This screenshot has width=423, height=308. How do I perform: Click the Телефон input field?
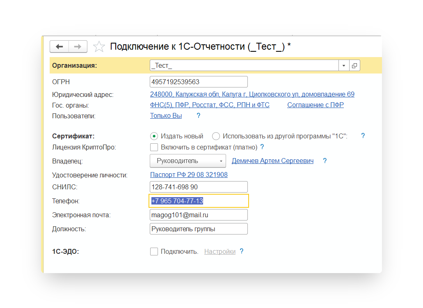pos(199,201)
